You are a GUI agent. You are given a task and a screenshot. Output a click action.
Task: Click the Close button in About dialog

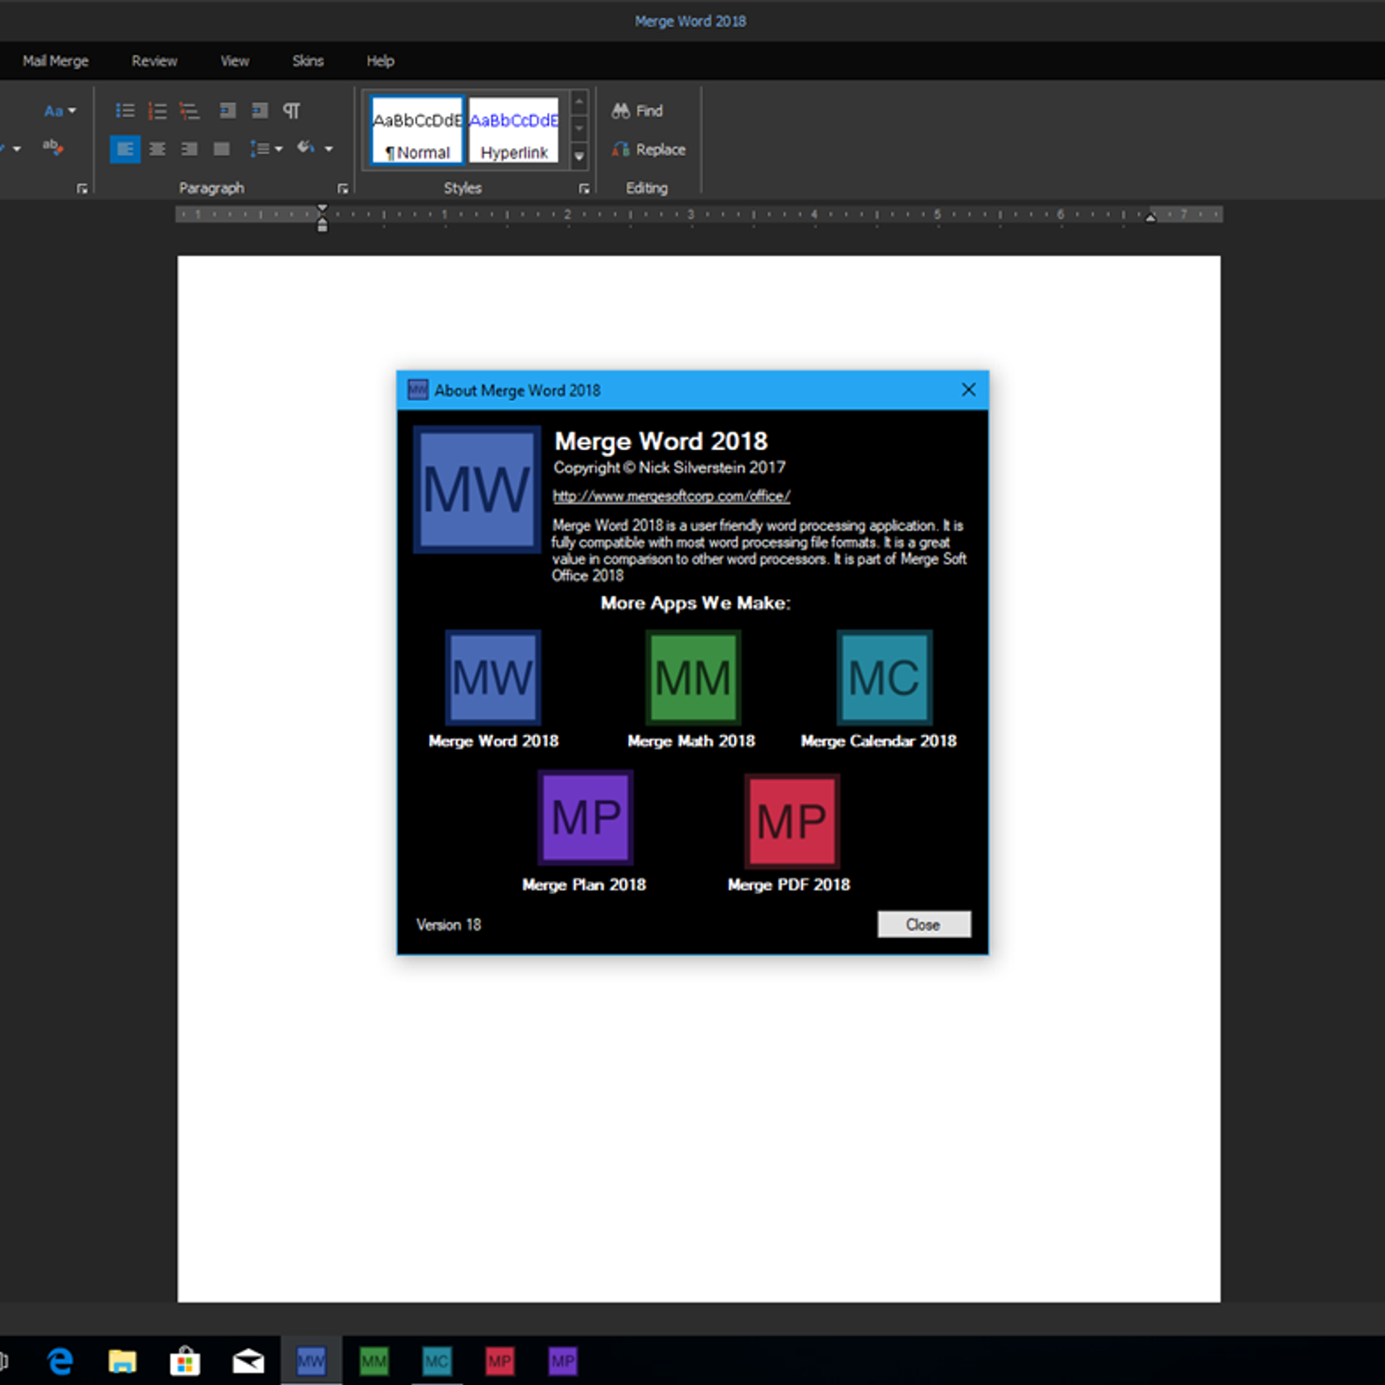[x=924, y=924]
